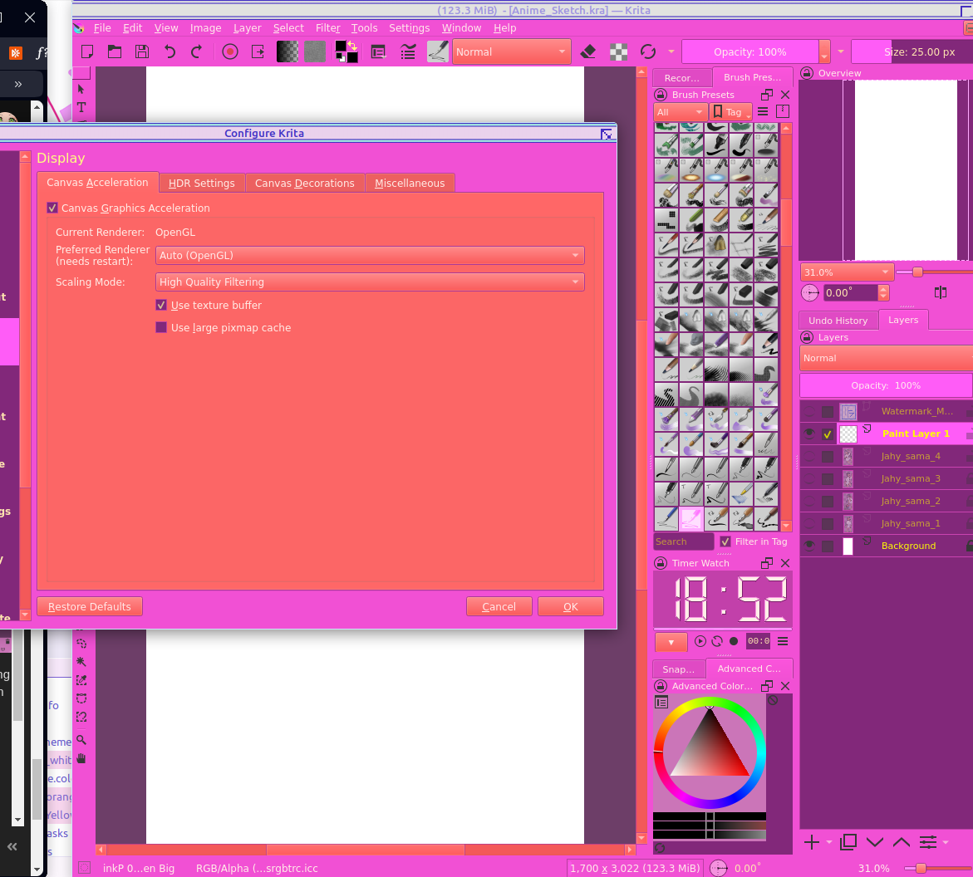The image size is (973, 877).
Task: Open the gradient fill picker
Action: (287, 52)
